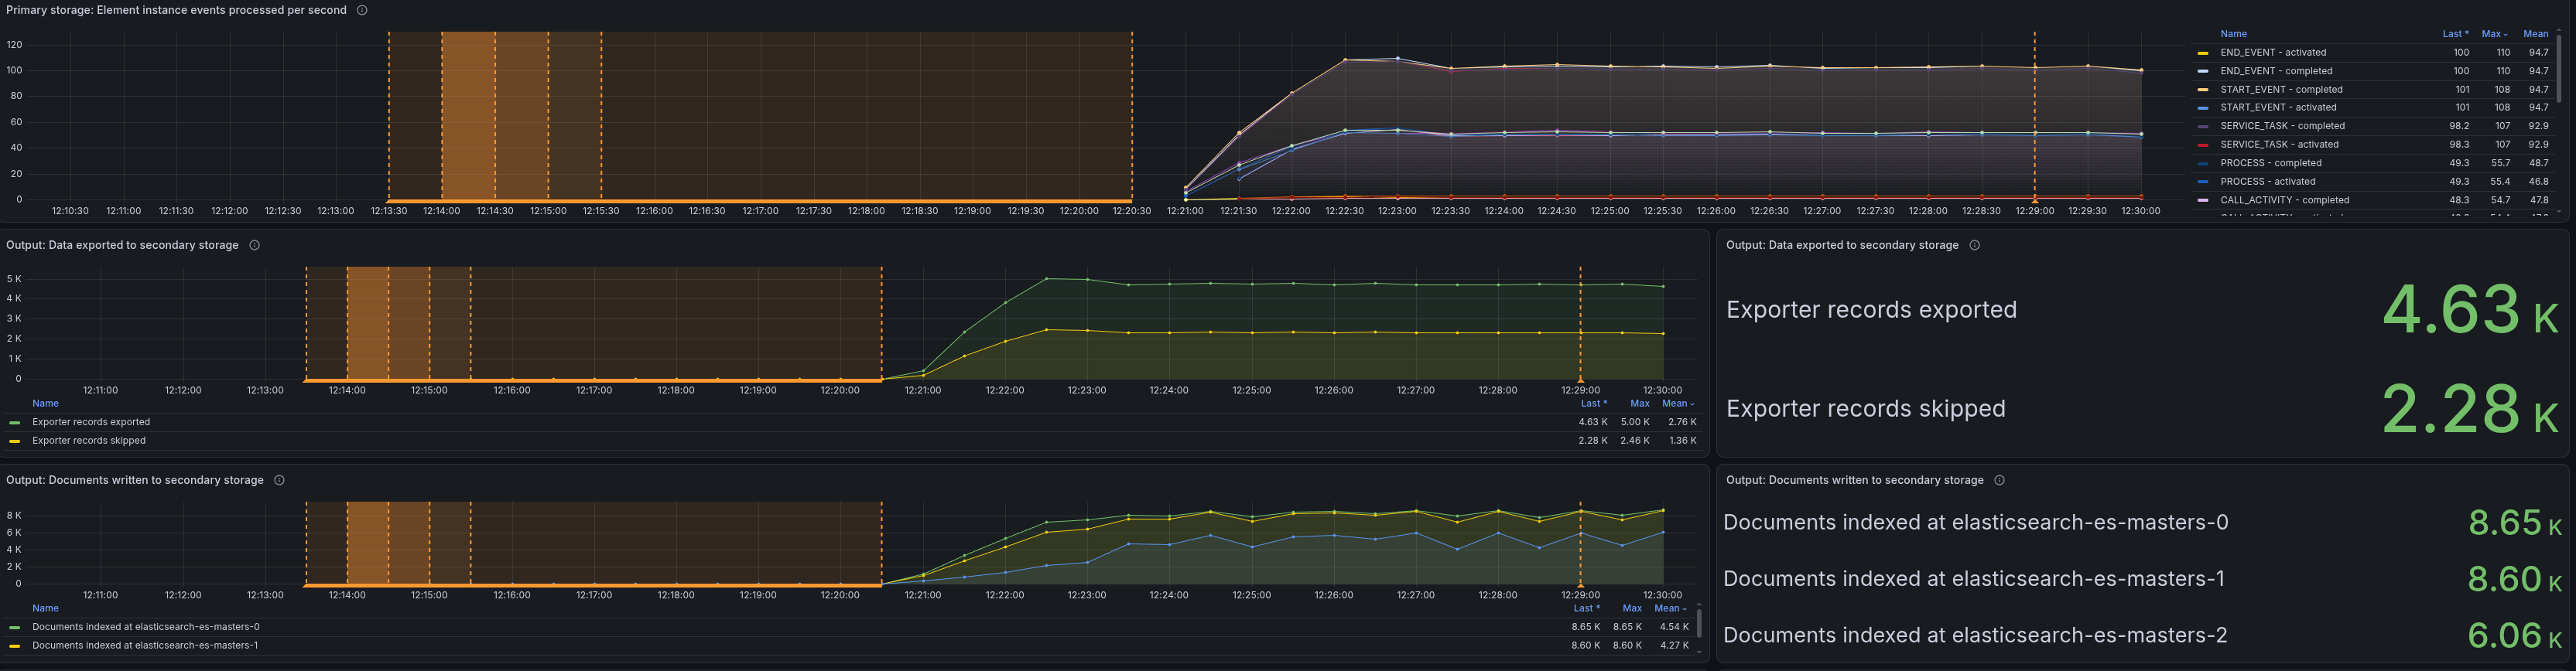
Task: Open Data exported graph panel title menu
Action: tap(122, 244)
